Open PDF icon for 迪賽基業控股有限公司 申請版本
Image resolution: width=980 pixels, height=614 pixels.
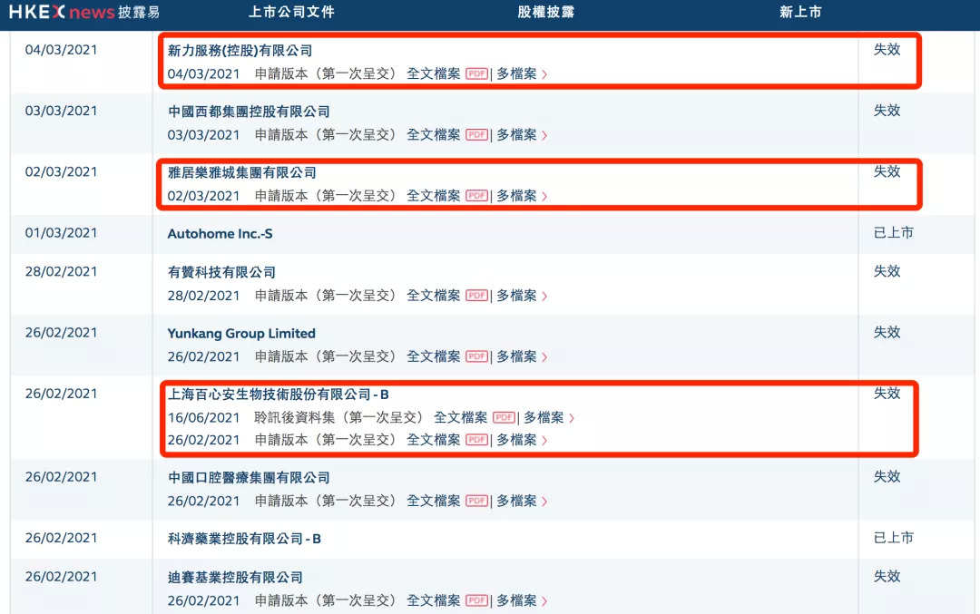click(476, 600)
